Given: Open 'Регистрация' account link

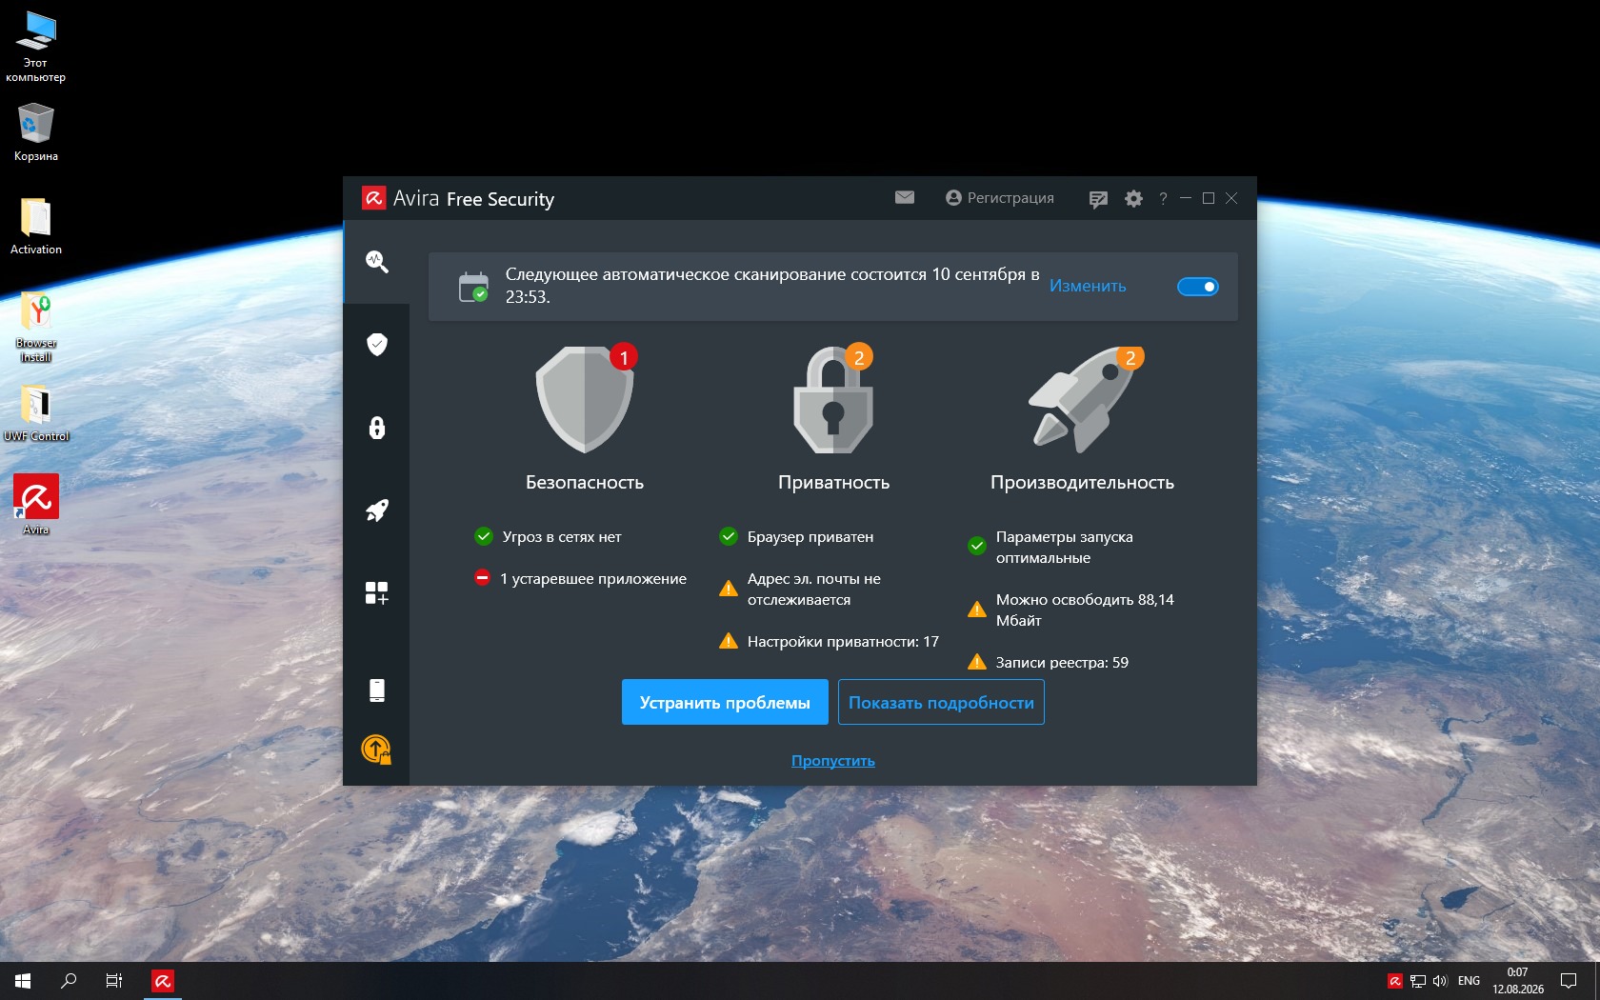Looking at the screenshot, I should tap(1000, 197).
